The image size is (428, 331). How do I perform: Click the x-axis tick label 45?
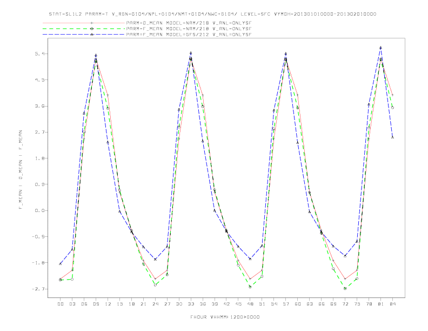pyautogui.click(x=238, y=304)
